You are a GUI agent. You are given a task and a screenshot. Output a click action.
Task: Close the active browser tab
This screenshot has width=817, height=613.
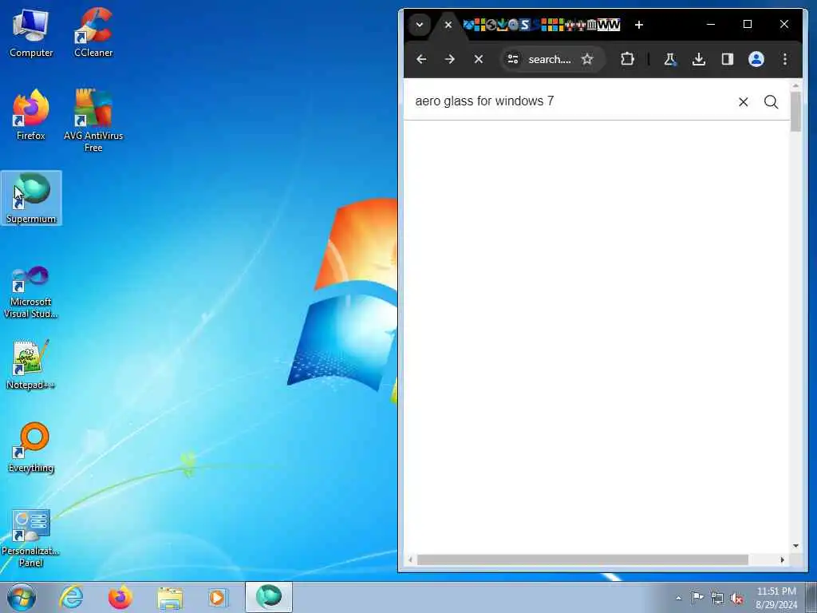click(448, 25)
